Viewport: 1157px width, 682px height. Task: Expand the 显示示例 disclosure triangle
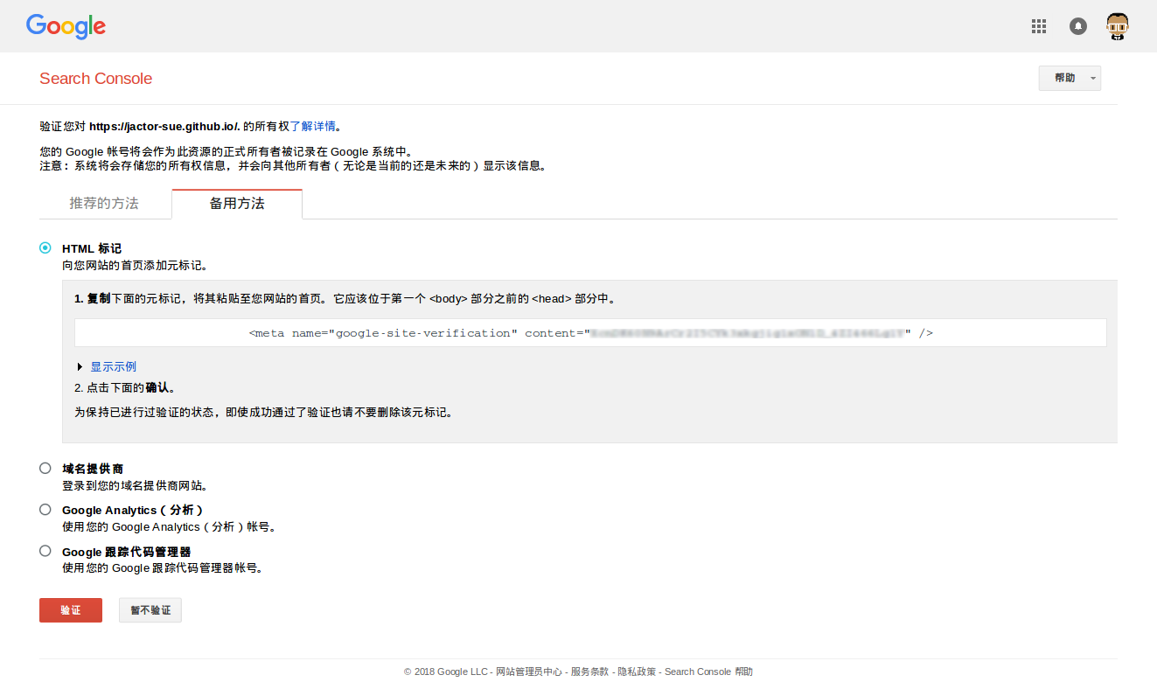pyautogui.click(x=80, y=366)
